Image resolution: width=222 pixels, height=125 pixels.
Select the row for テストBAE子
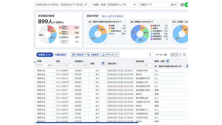(x=112, y=86)
